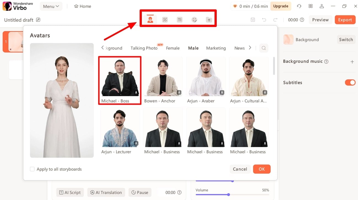Insert a Pause
358x200 pixels.
coord(140,193)
